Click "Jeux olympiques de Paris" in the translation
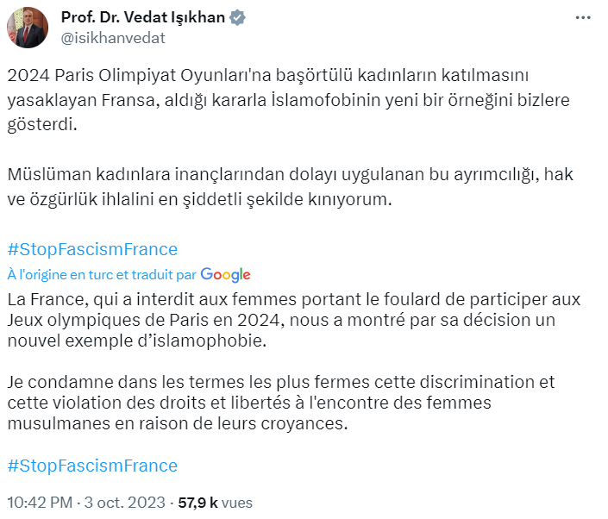This screenshot has width=608, height=519. [95, 320]
